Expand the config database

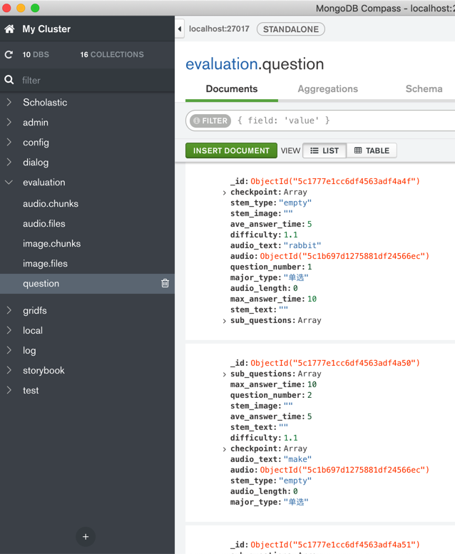9,142
